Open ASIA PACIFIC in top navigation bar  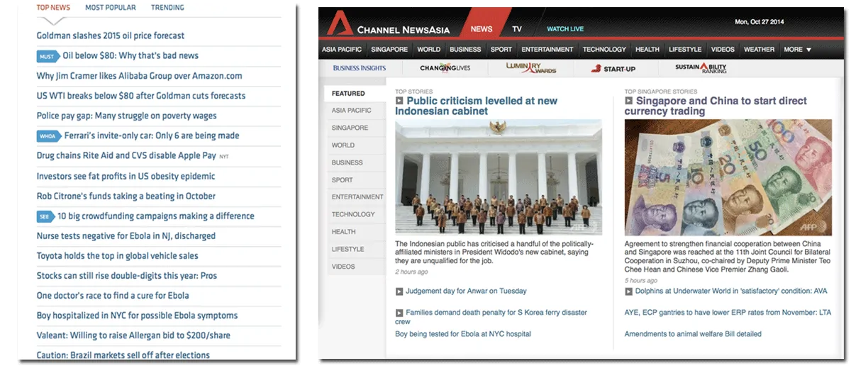click(x=342, y=50)
